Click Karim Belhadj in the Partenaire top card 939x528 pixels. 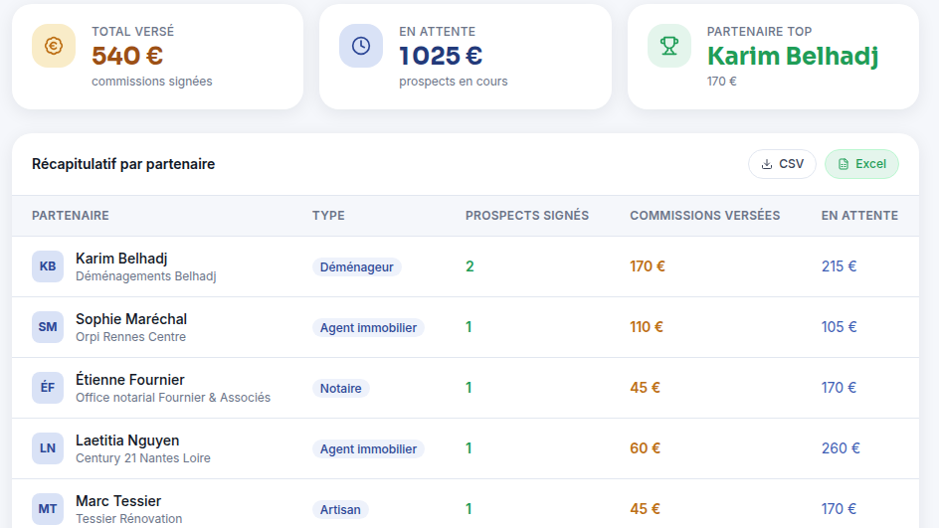coord(793,56)
